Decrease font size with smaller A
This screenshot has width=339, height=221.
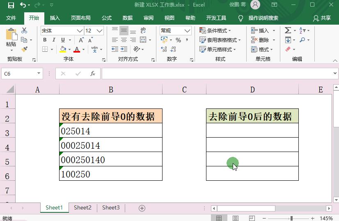click(x=90, y=40)
